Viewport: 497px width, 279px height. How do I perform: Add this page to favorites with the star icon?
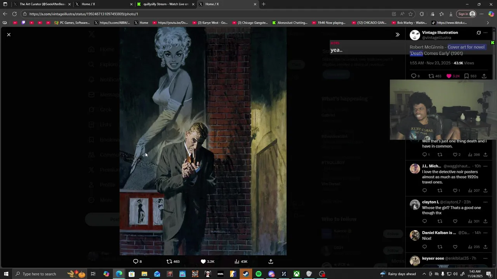[410, 14]
